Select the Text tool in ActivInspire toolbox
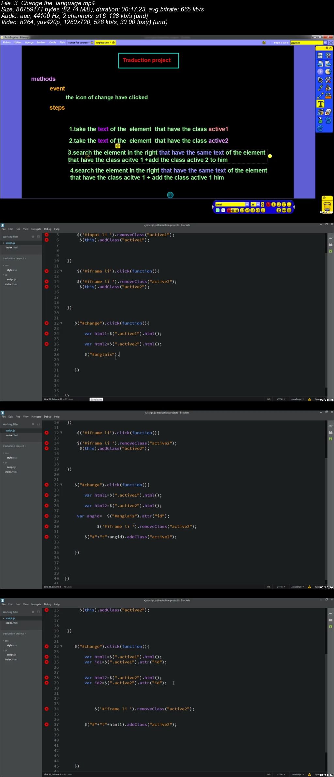The image size is (334, 777). click(x=321, y=104)
